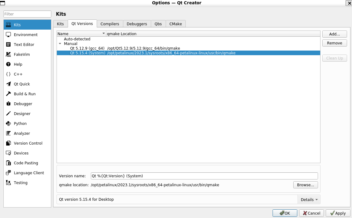Switch to the Kits tab
This screenshot has height=218, width=352.
60,24
